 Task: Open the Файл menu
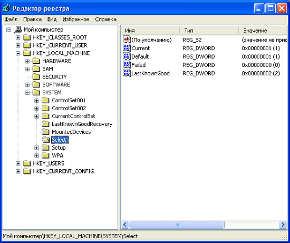[x=11, y=19]
